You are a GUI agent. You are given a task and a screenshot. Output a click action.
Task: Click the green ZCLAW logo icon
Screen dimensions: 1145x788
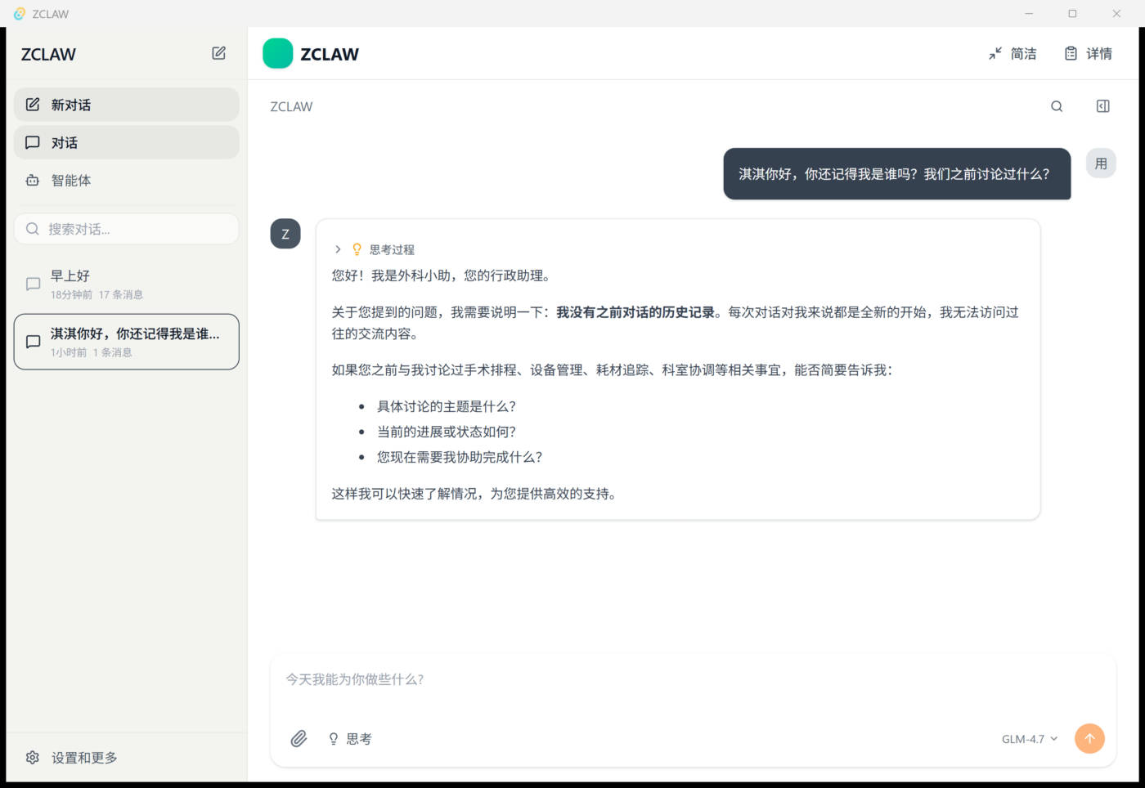277,54
